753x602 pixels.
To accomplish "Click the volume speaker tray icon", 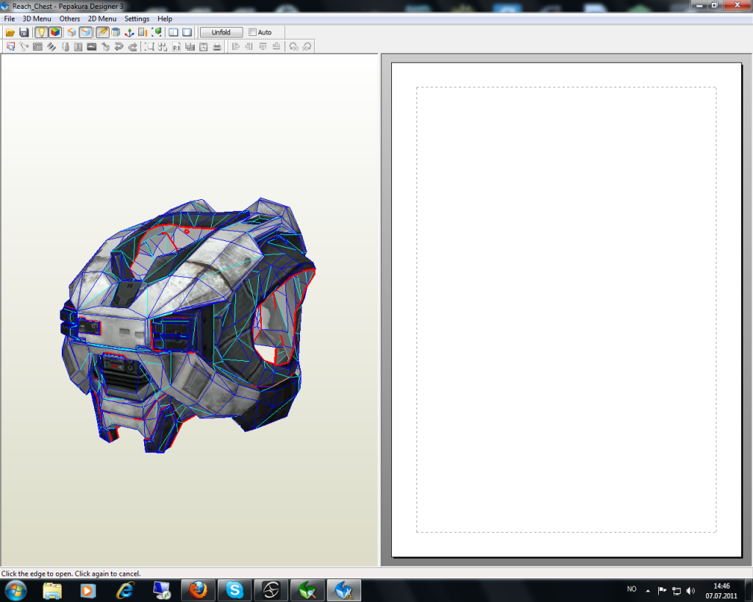I will (x=690, y=590).
